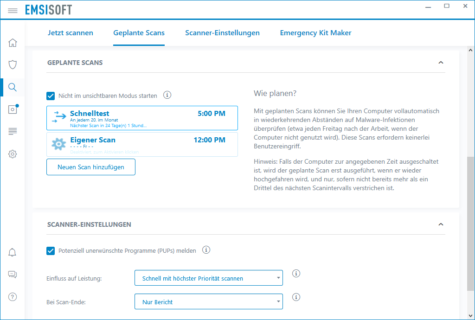The image size is (475, 320).
Task: Select the Schnelltest scheduled scan title
Action: coord(90,113)
